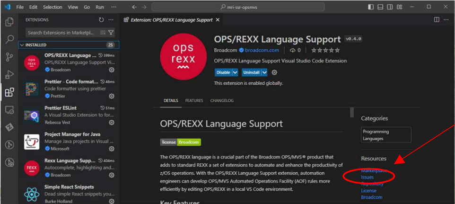This screenshot has height=204, width=455.
Task: Click the installed count badge 25
Action: point(110,45)
